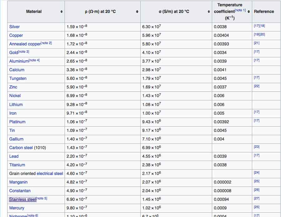
Task: Click note 4 superscript beside Aluminium
Action: 34,60
